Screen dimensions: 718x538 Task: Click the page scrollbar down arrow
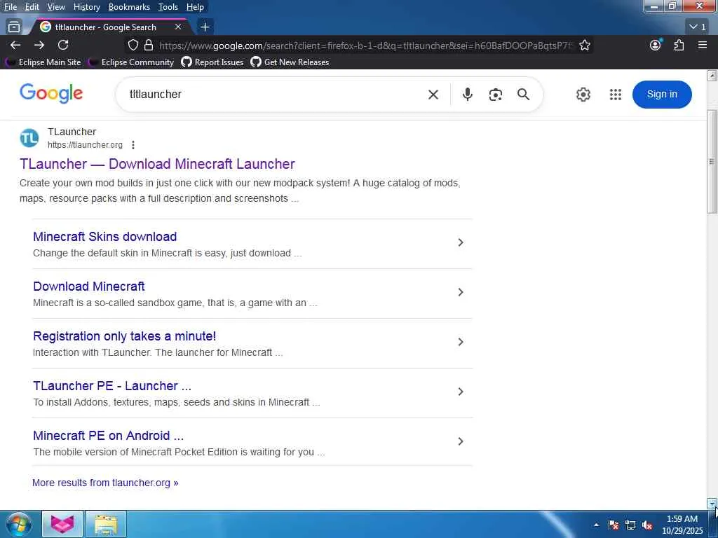coord(712,504)
